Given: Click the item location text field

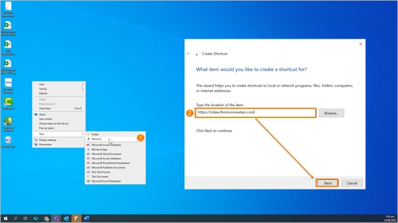Looking at the screenshot, I should coord(256,113).
